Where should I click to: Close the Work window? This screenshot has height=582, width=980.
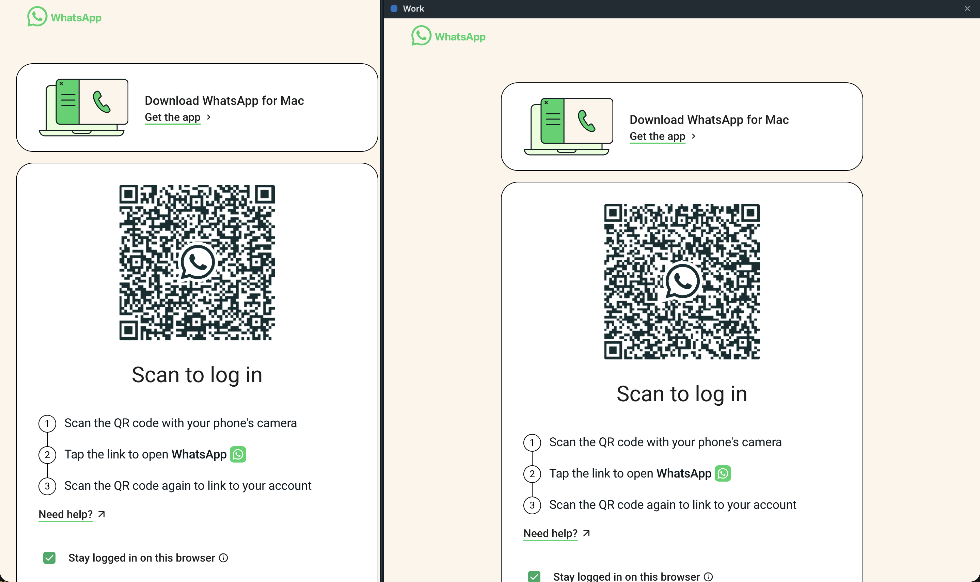pos(967,9)
